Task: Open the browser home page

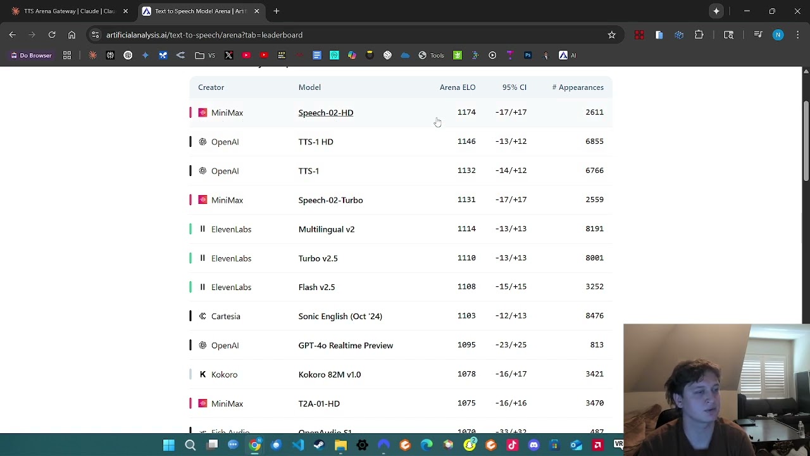Action: pos(72,35)
